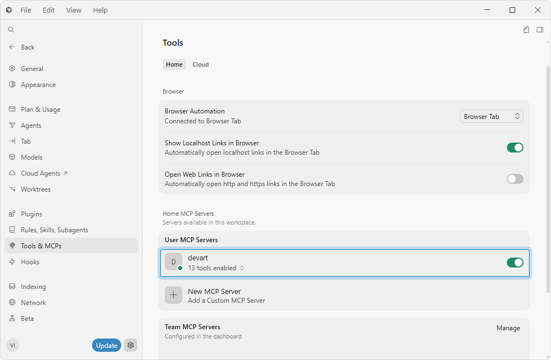Image resolution: width=551 pixels, height=360 pixels.
Task: Click the Update button
Action: [107, 345]
